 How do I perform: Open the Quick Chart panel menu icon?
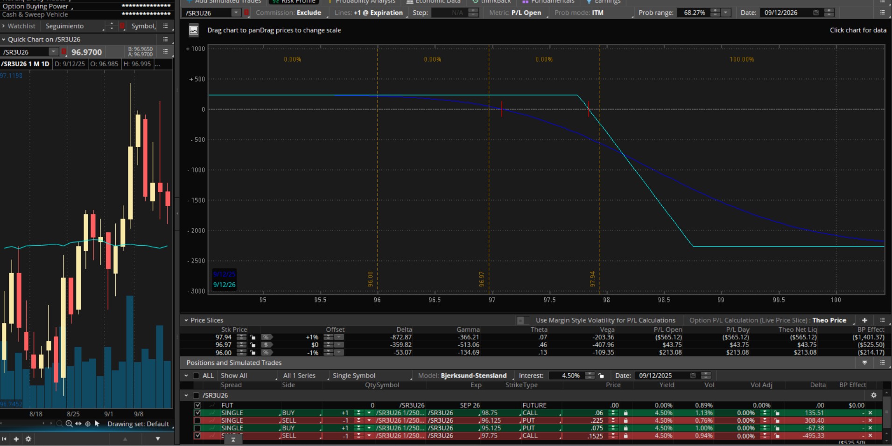pyautogui.click(x=165, y=40)
